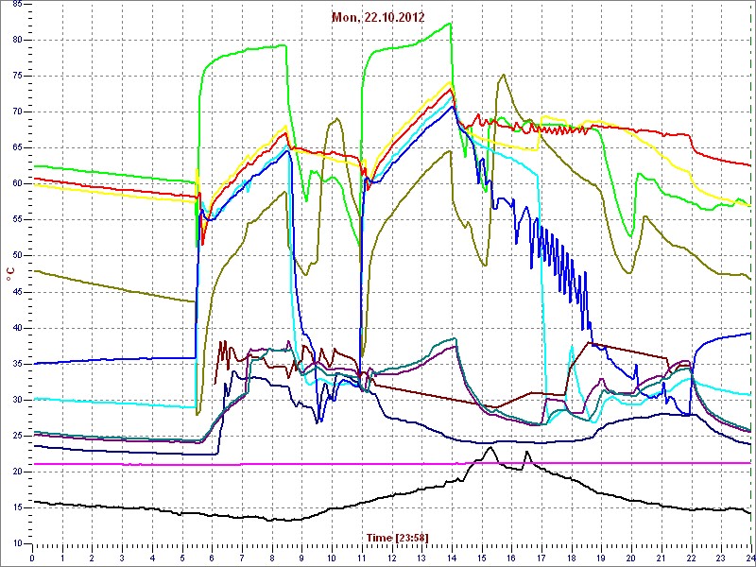Select the 65 tick label on temperature axis

[16, 148]
